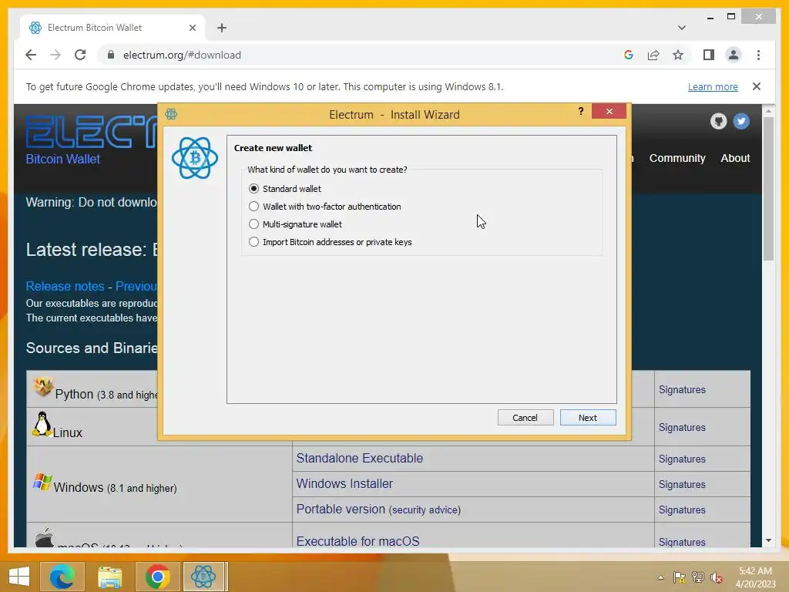Open Signatures for macOS executable
The width and height of the screenshot is (789, 592).
tap(682, 542)
